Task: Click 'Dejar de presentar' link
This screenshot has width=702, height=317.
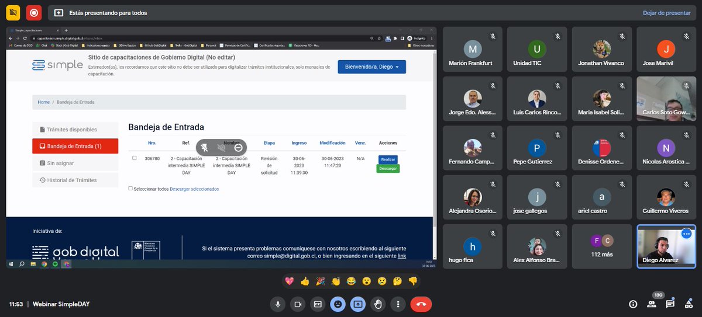Action: [x=666, y=12]
